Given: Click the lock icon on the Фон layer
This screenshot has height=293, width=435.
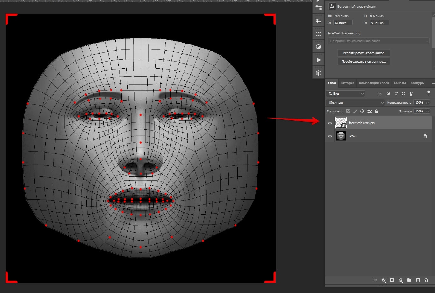Looking at the screenshot, I should 425,136.
